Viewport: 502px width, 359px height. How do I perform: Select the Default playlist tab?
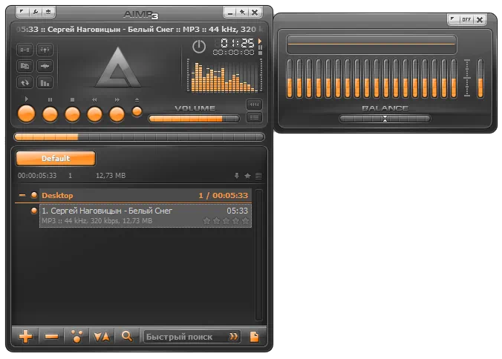click(x=56, y=159)
